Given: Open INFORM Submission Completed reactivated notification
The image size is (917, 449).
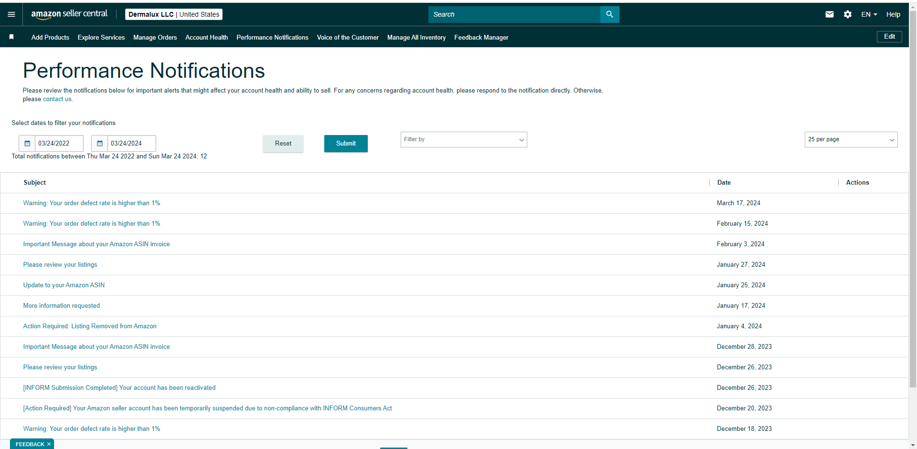Looking at the screenshot, I should pos(119,388).
